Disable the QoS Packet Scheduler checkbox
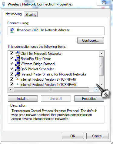113x144 pixels. pyautogui.click(x=12, y=69)
